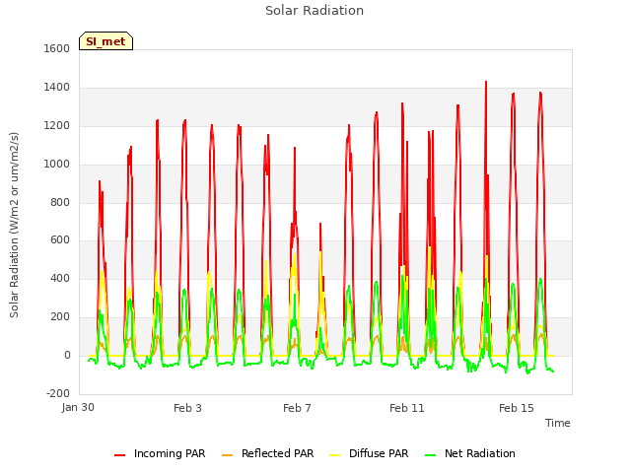Viewport: 631px width, 473px height.
Task: Click the 1200 y-axis tick label
Action: point(57,125)
